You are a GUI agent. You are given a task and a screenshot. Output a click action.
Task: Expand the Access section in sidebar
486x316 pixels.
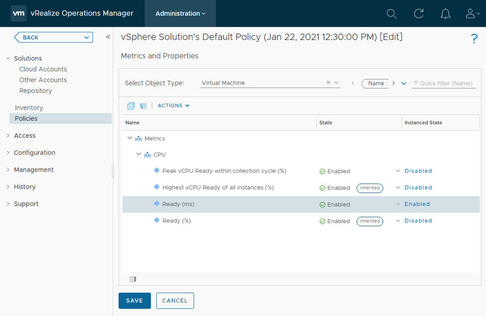click(8, 136)
